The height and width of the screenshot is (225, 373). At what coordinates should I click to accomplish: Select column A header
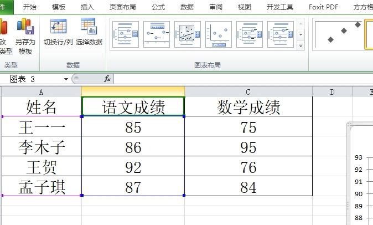click(41, 92)
